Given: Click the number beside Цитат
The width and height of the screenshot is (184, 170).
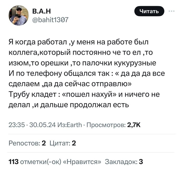Looking at the screenshot, I should [x=74, y=143].
